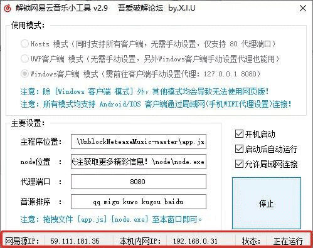Click the node位置 node.exe path field
313x248 pixels.
pos(139,162)
